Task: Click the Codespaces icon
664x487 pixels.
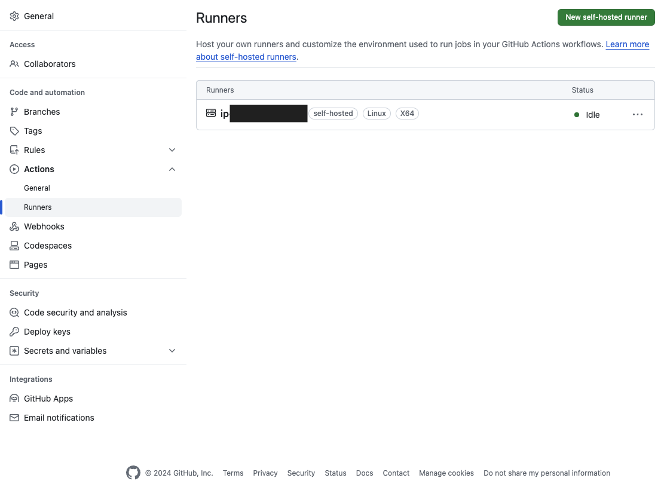Action: (x=14, y=246)
